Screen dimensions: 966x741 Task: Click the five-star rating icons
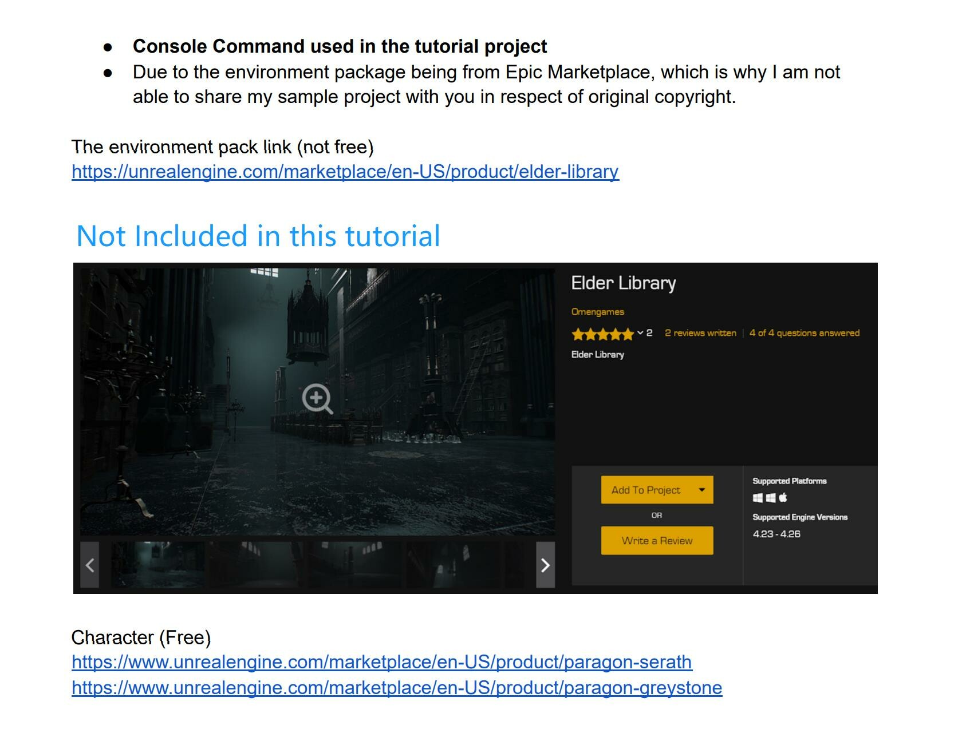tap(602, 334)
